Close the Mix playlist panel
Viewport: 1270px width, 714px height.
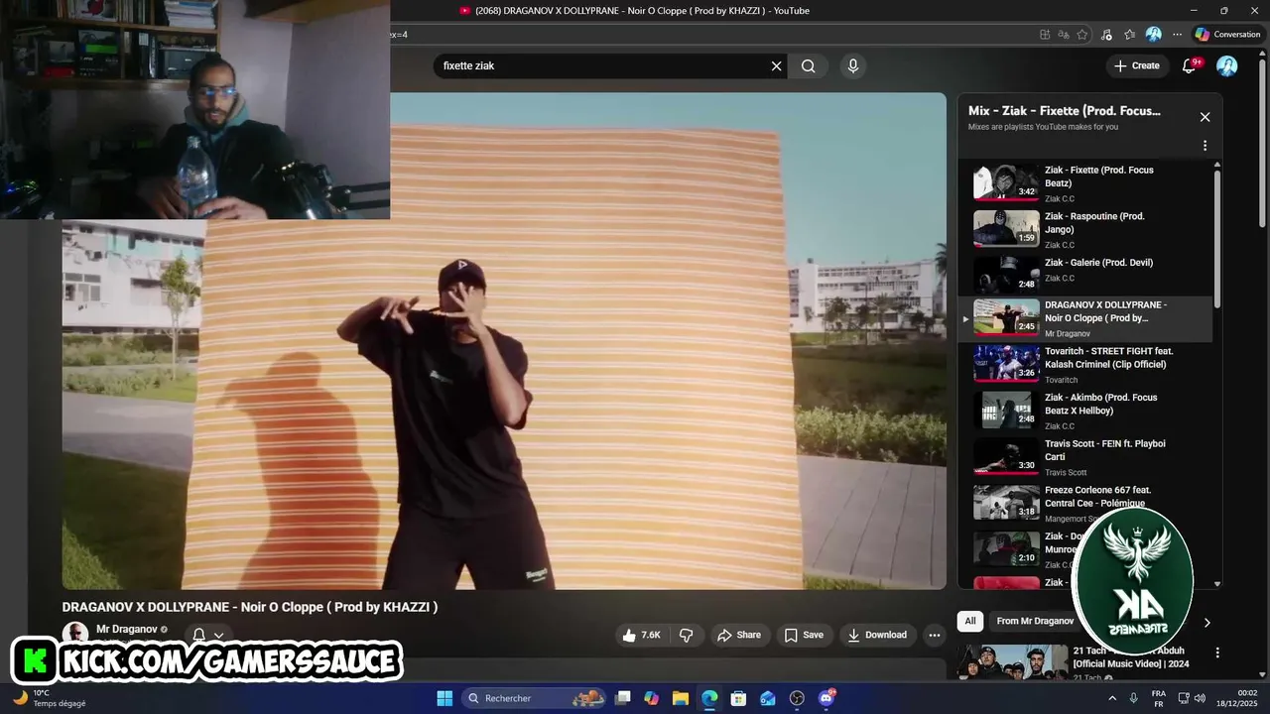pos(1205,117)
